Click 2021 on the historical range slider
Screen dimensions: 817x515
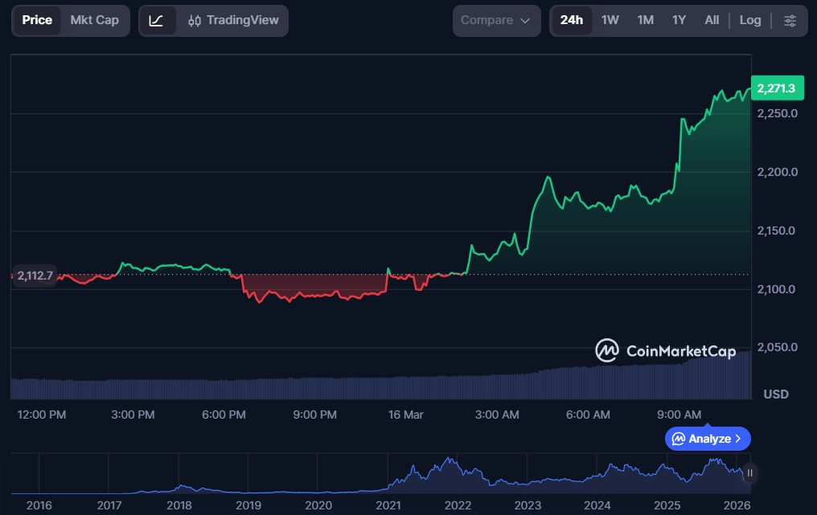[x=388, y=505]
